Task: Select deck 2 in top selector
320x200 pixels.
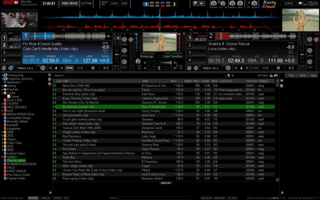Action: click(174, 4)
